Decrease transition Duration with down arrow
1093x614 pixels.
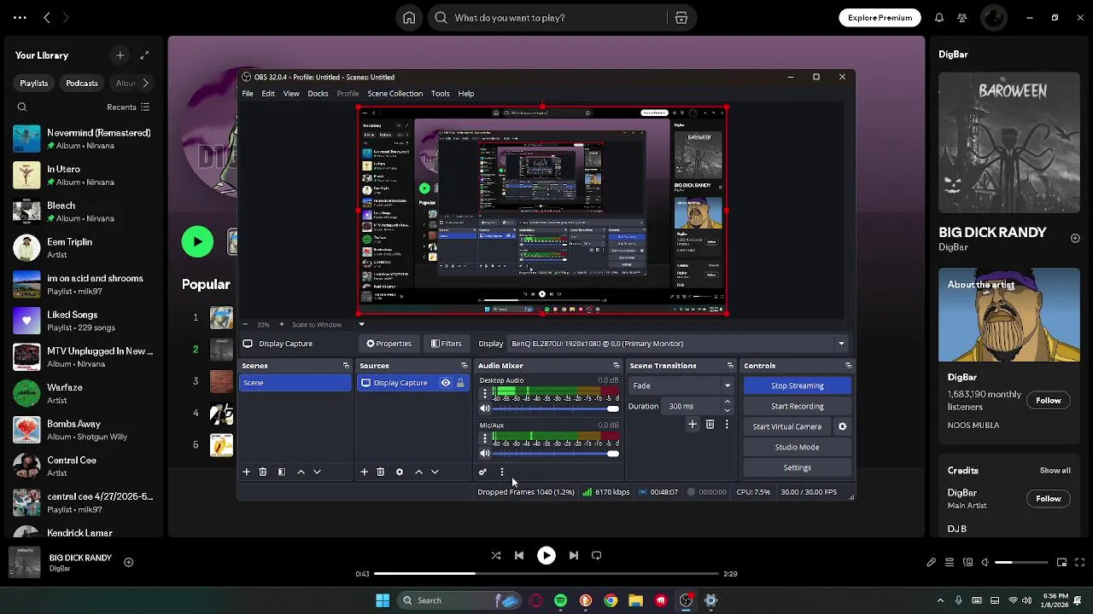728,410
